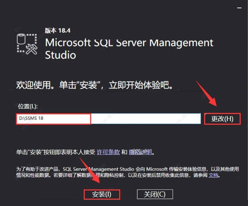Open the license terms 许可条款 link
Screen dimensions: 248x206
108,152
